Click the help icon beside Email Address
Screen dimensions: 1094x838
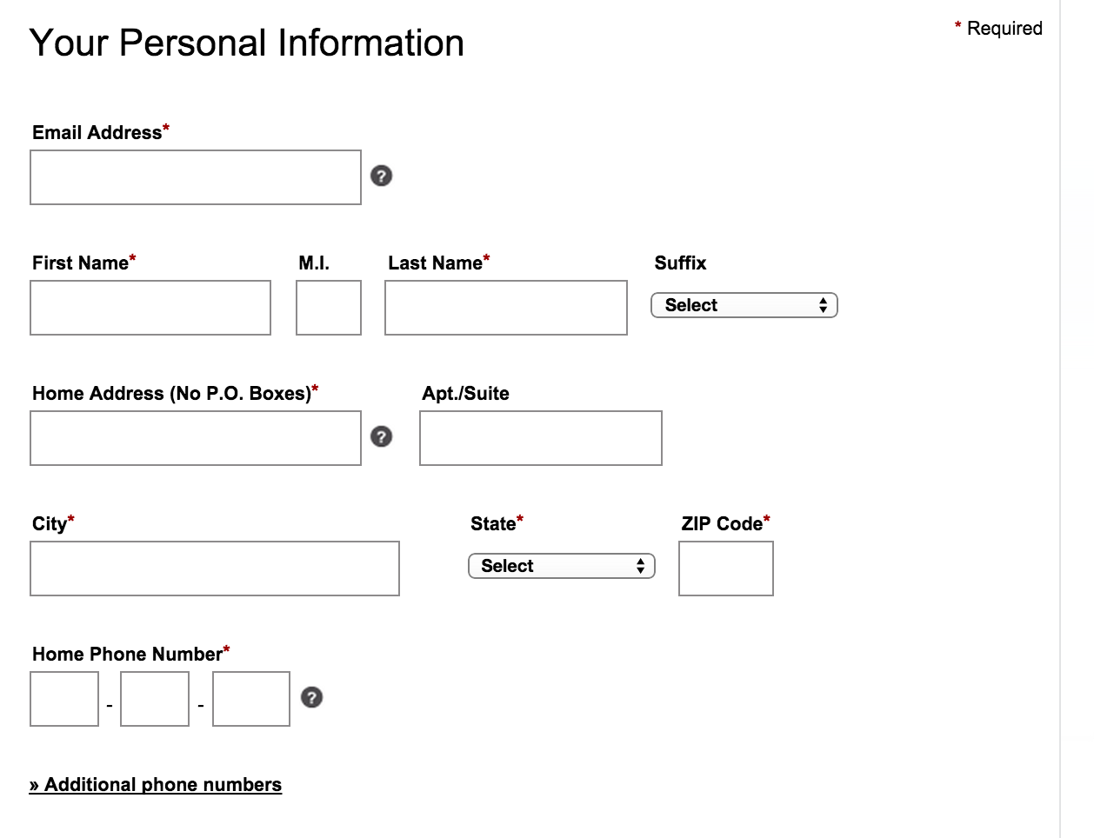(381, 176)
